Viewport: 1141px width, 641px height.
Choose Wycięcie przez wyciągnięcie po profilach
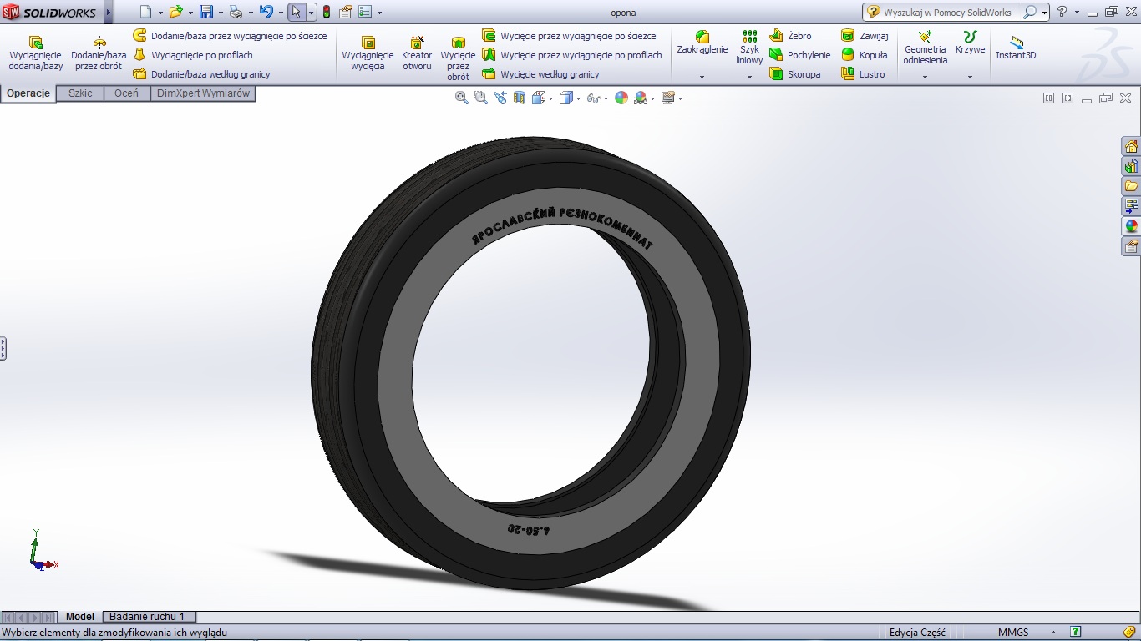[572, 55]
